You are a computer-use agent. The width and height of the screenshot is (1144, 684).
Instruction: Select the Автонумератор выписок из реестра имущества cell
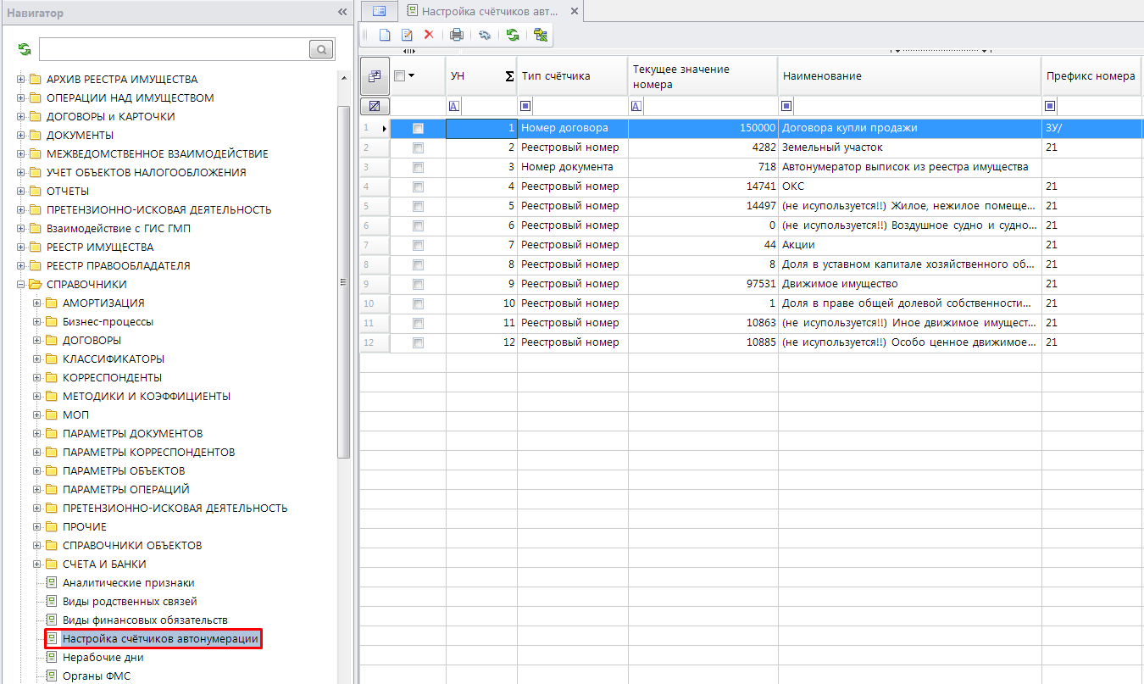(x=910, y=167)
